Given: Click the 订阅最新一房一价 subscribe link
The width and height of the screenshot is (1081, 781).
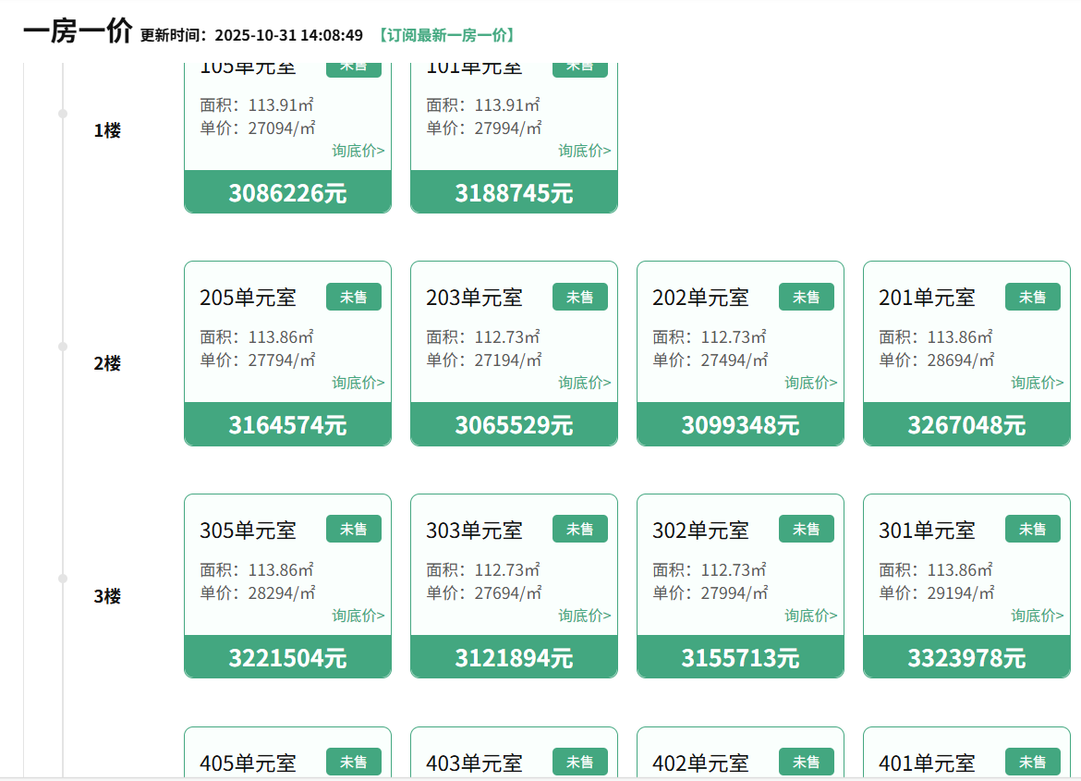Looking at the screenshot, I should click(446, 35).
